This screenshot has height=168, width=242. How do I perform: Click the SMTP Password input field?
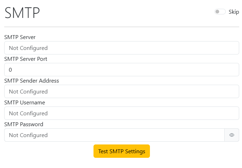pos(114,135)
